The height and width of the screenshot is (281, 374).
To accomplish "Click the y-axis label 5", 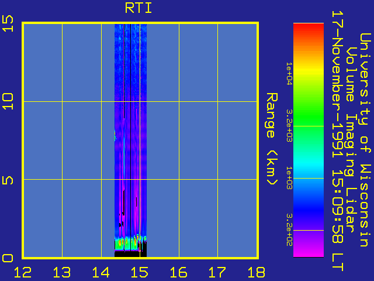I will (x=8, y=180).
